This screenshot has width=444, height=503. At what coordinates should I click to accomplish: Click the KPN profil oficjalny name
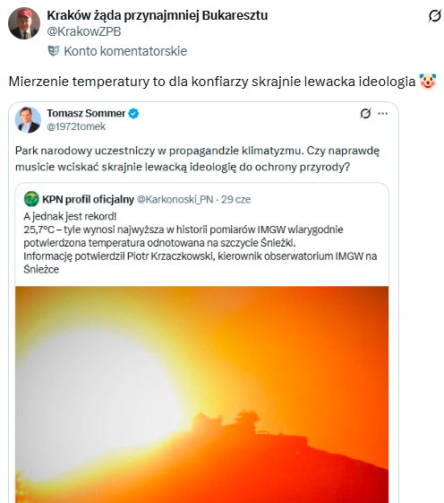pos(88,199)
